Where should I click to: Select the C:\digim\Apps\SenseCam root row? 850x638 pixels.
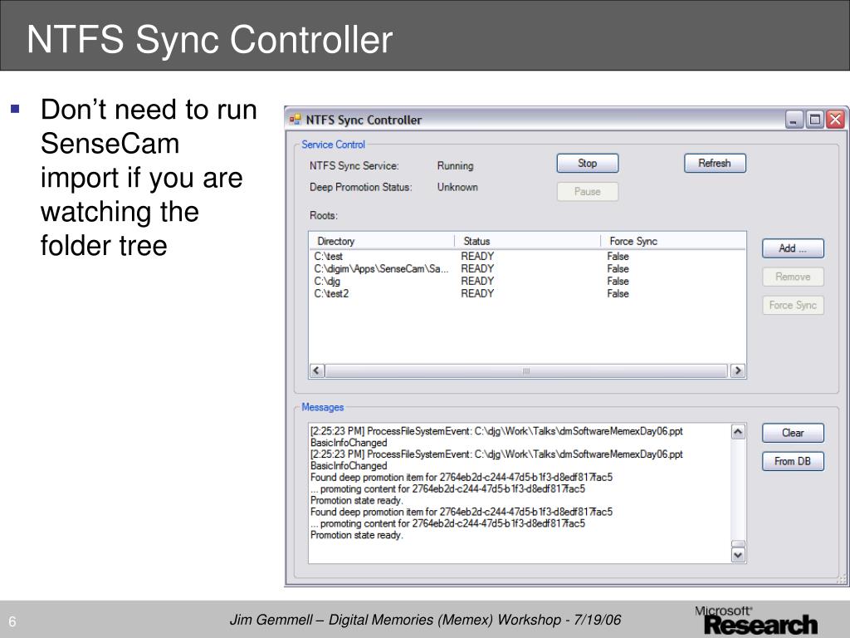[527, 268]
